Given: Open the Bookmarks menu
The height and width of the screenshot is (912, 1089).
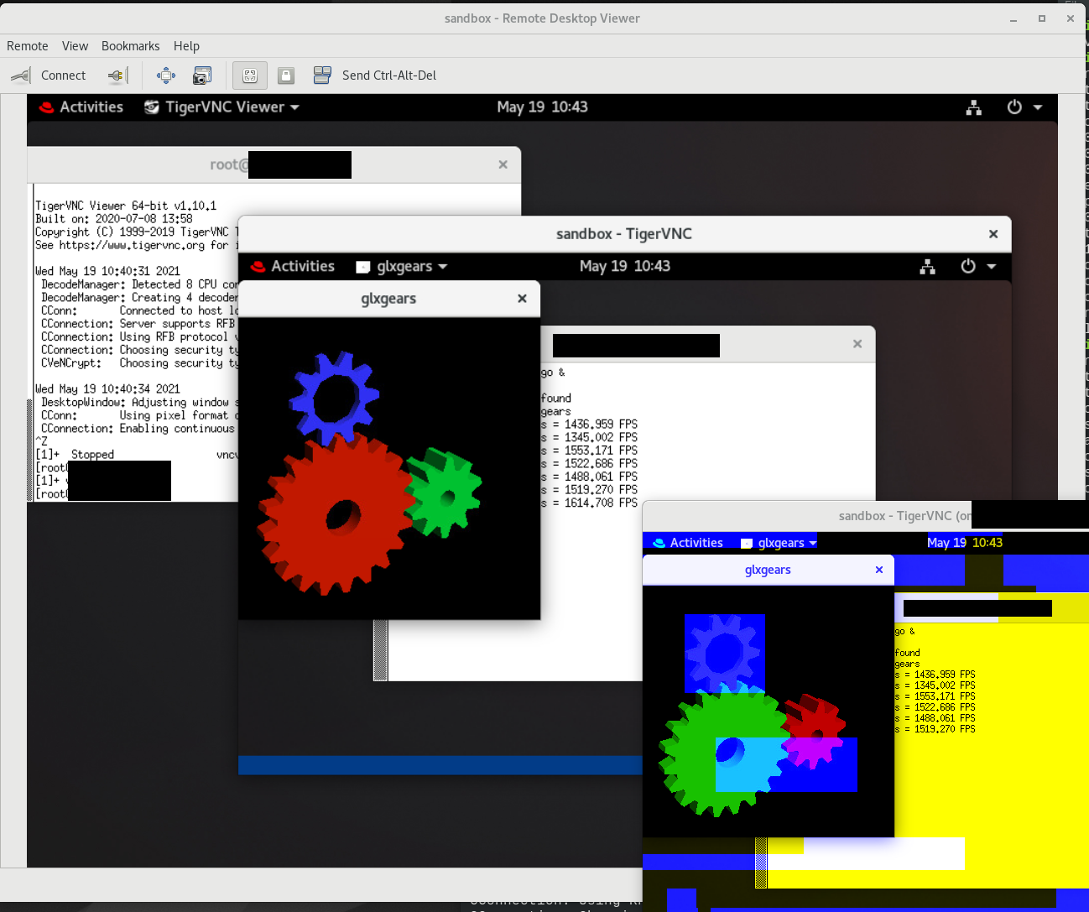Looking at the screenshot, I should pyautogui.click(x=130, y=46).
